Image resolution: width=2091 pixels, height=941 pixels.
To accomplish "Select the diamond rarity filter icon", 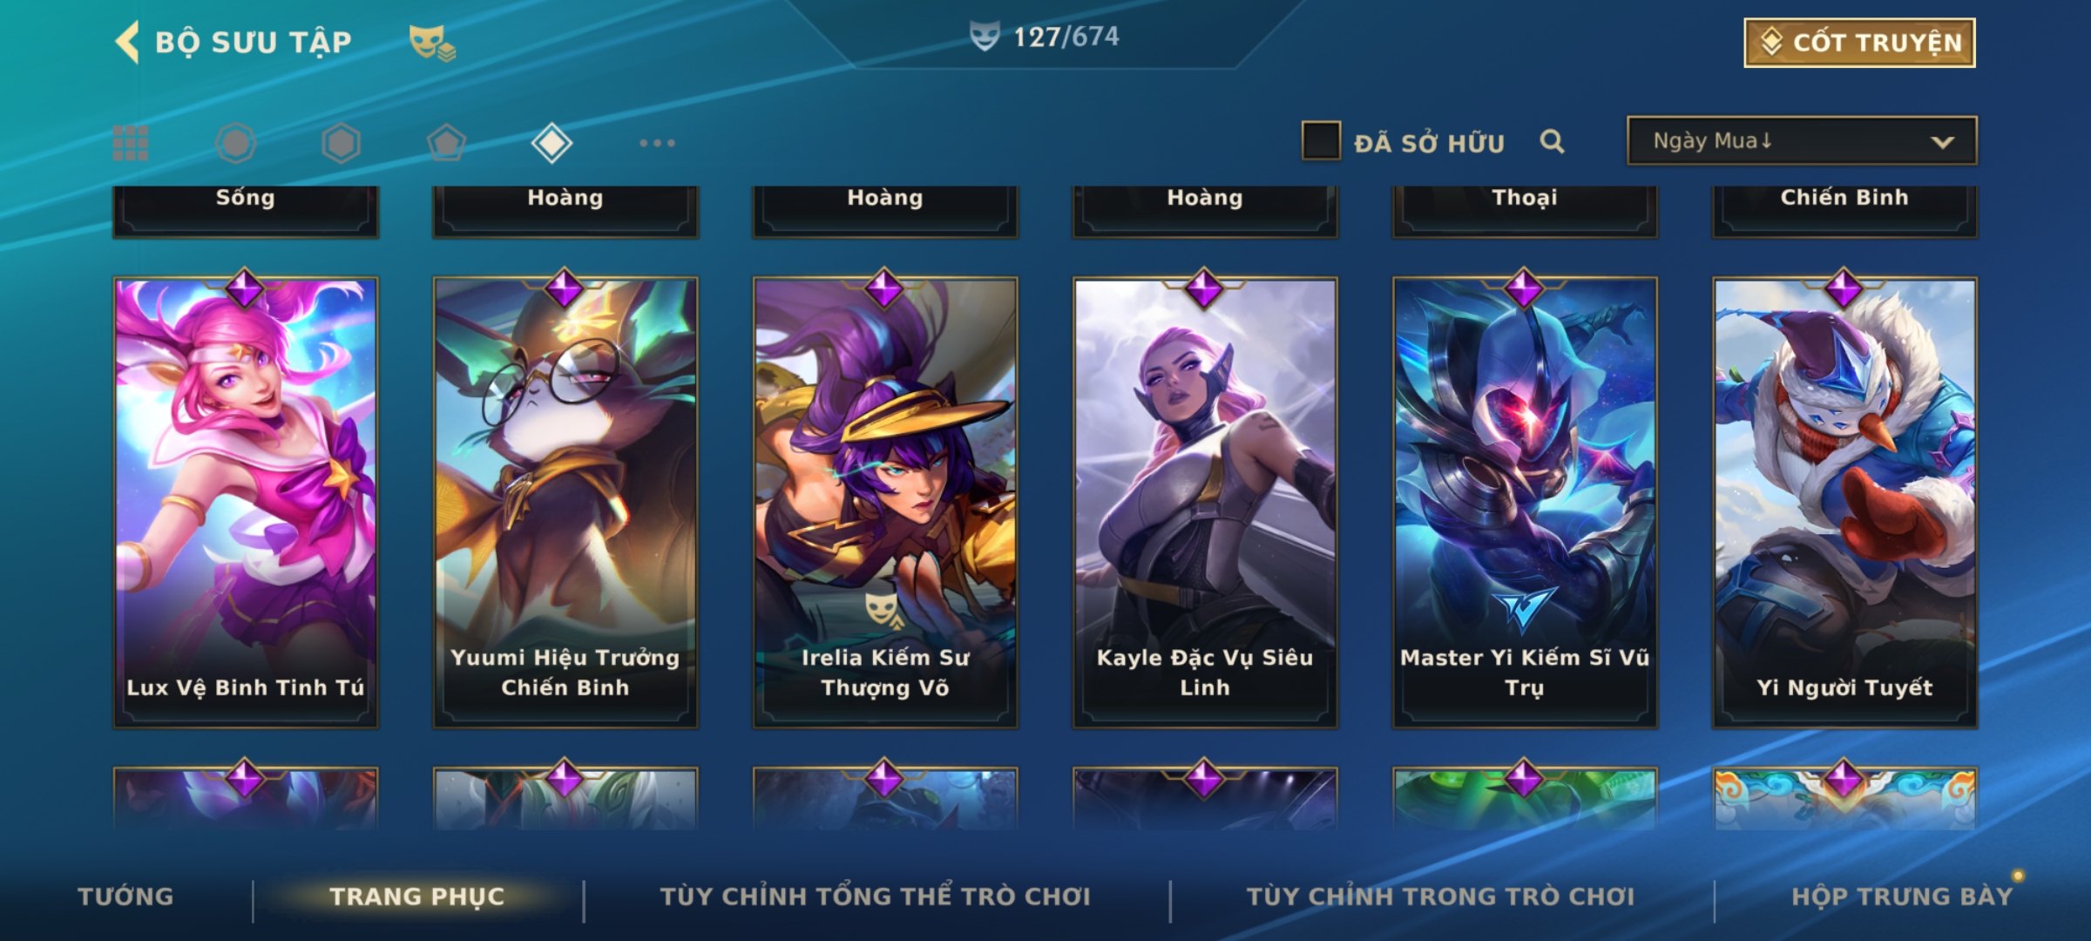I will (552, 143).
